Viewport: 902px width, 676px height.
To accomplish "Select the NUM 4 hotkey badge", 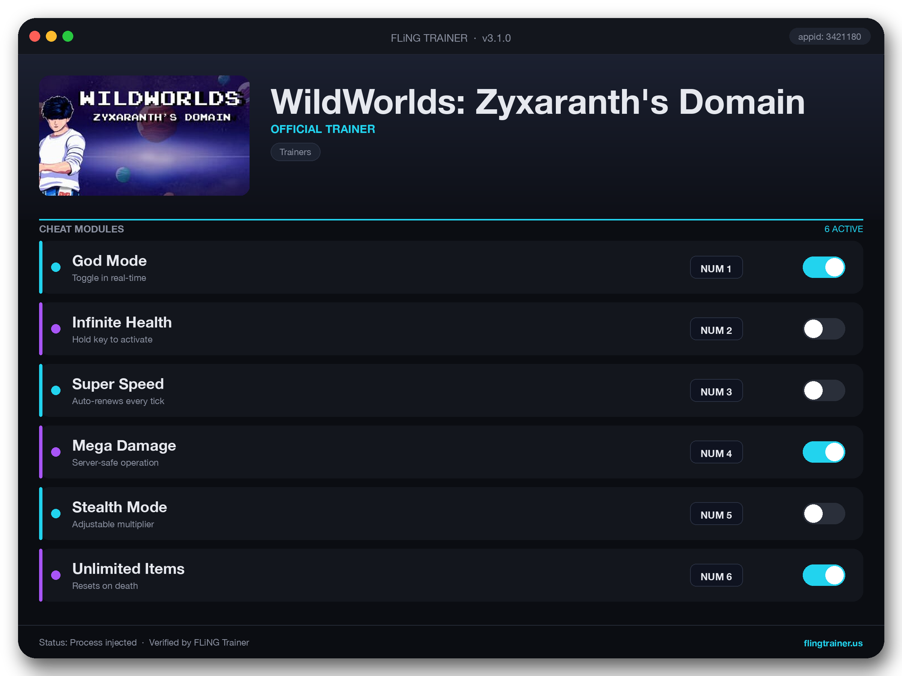I will click(x=716, y=452).
